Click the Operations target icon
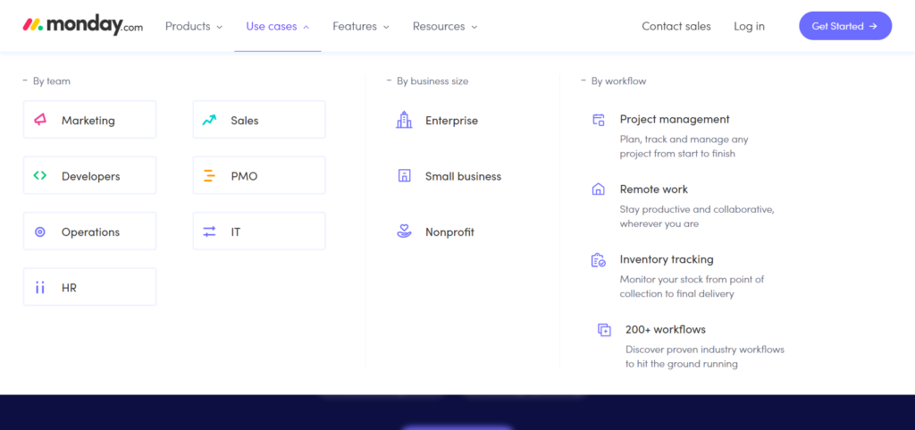Image resolution: width=915 pixels, height=430 pixels. click(x=39, y=232)
